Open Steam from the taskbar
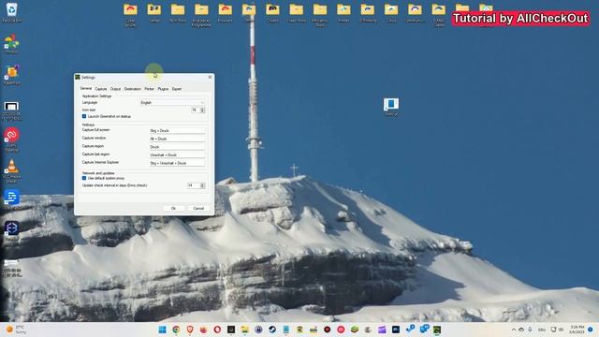Image resolution: width=599 pixels, height=337 pixels. coord(272,330)
